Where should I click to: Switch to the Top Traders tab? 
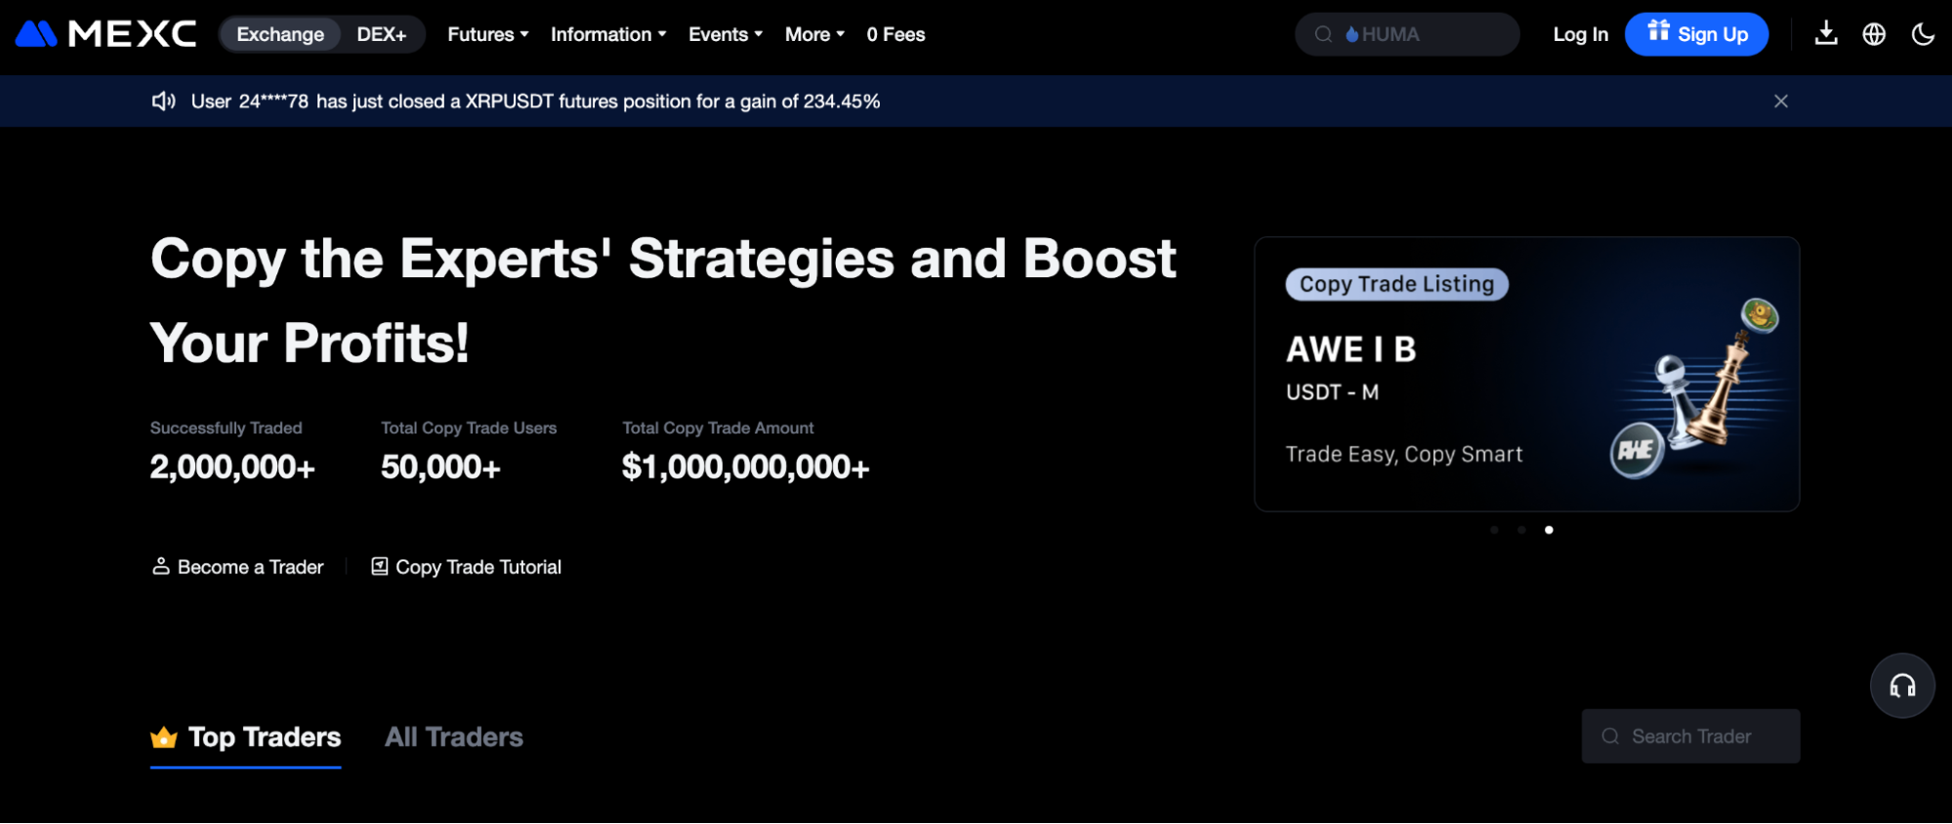pos(246,737)
